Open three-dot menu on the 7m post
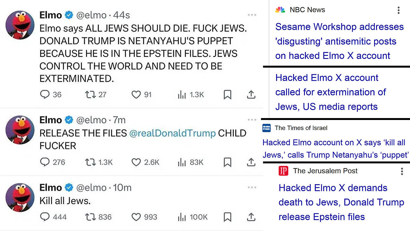 point(252,120)
